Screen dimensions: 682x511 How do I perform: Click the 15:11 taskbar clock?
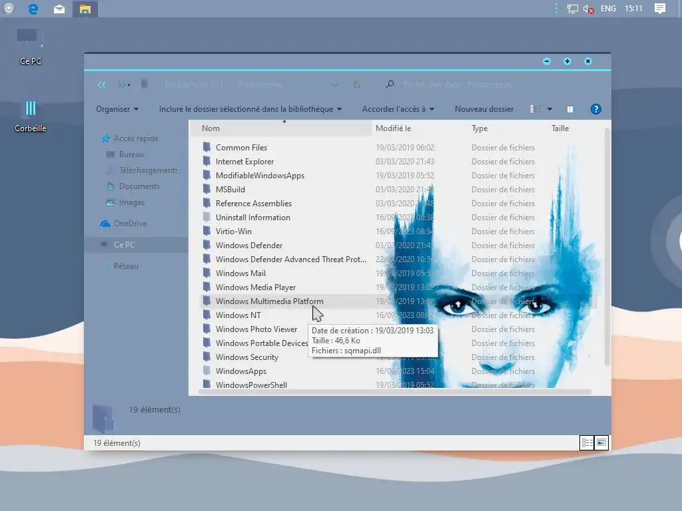(x=633, y=9)
